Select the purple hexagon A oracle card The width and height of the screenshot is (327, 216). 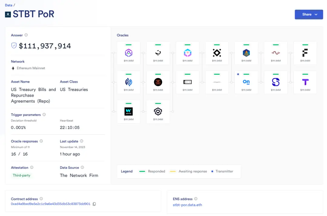[129, 53]
